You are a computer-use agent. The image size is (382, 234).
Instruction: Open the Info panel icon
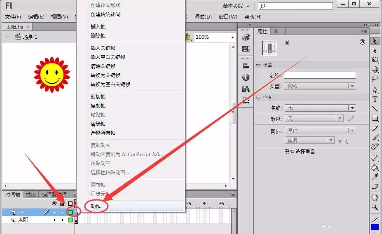pyautogui.click(x=246, y=77)
